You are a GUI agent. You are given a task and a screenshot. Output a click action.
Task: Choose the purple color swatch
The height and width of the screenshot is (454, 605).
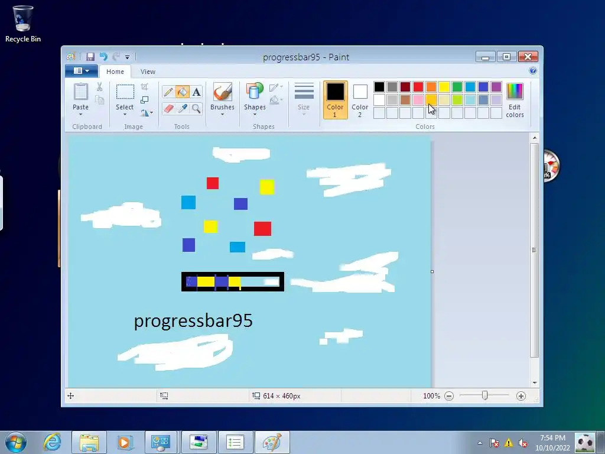[x=496, y=87]
